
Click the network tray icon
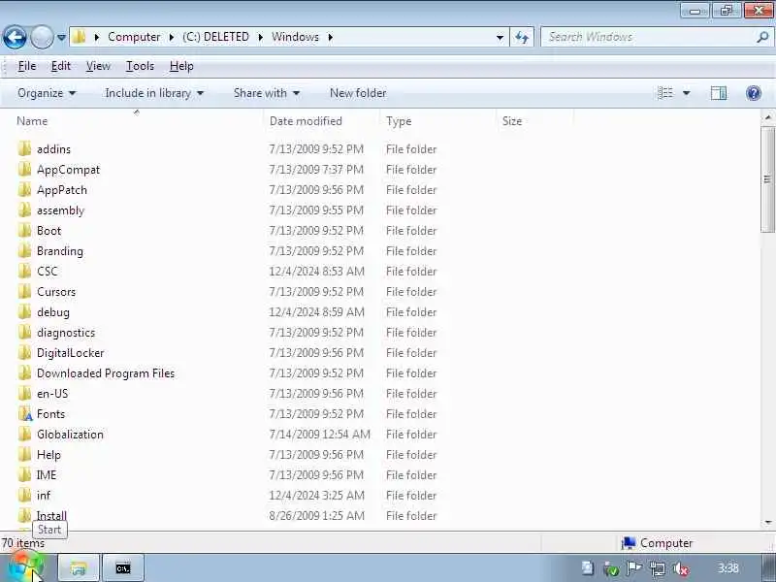pyautogui.click(x=658, y=569)
